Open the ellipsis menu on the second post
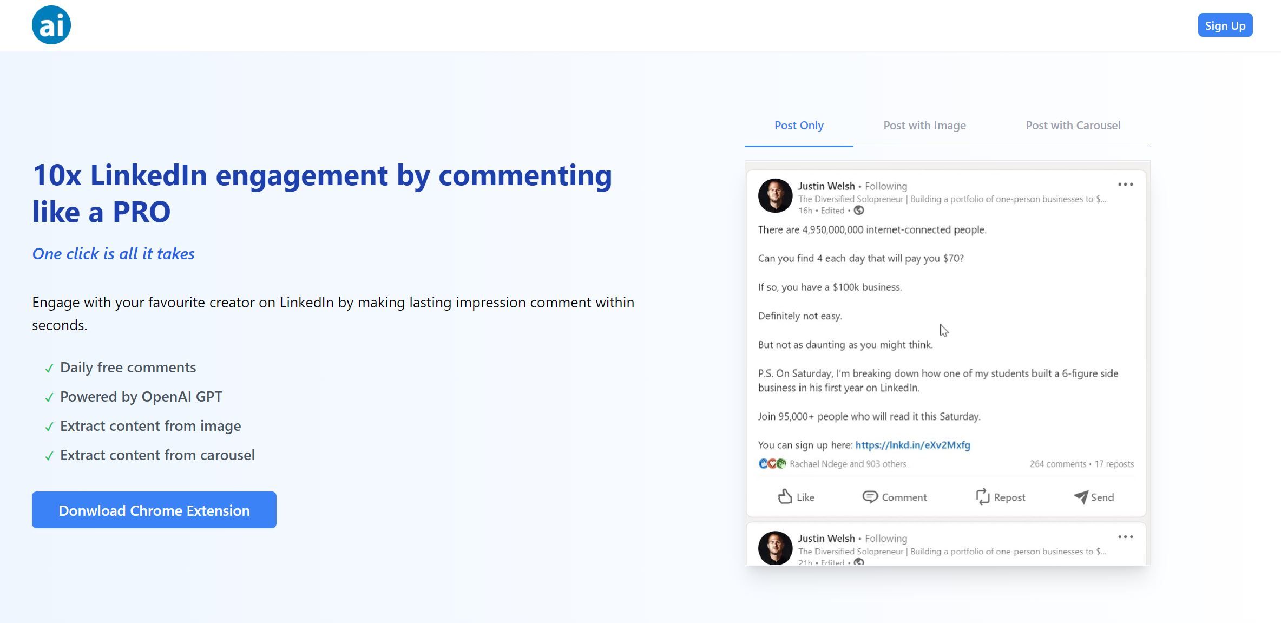Screen dimensions: 1281x623 coord(1125,536)
